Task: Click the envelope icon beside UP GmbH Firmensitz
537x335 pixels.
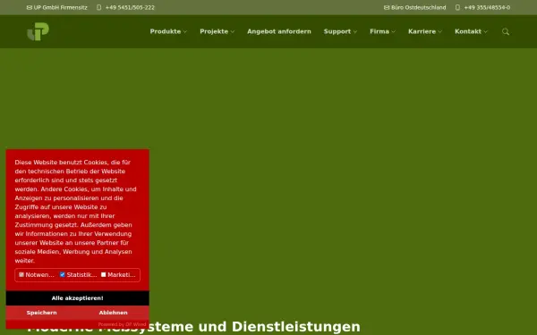Action: point(30,7)
